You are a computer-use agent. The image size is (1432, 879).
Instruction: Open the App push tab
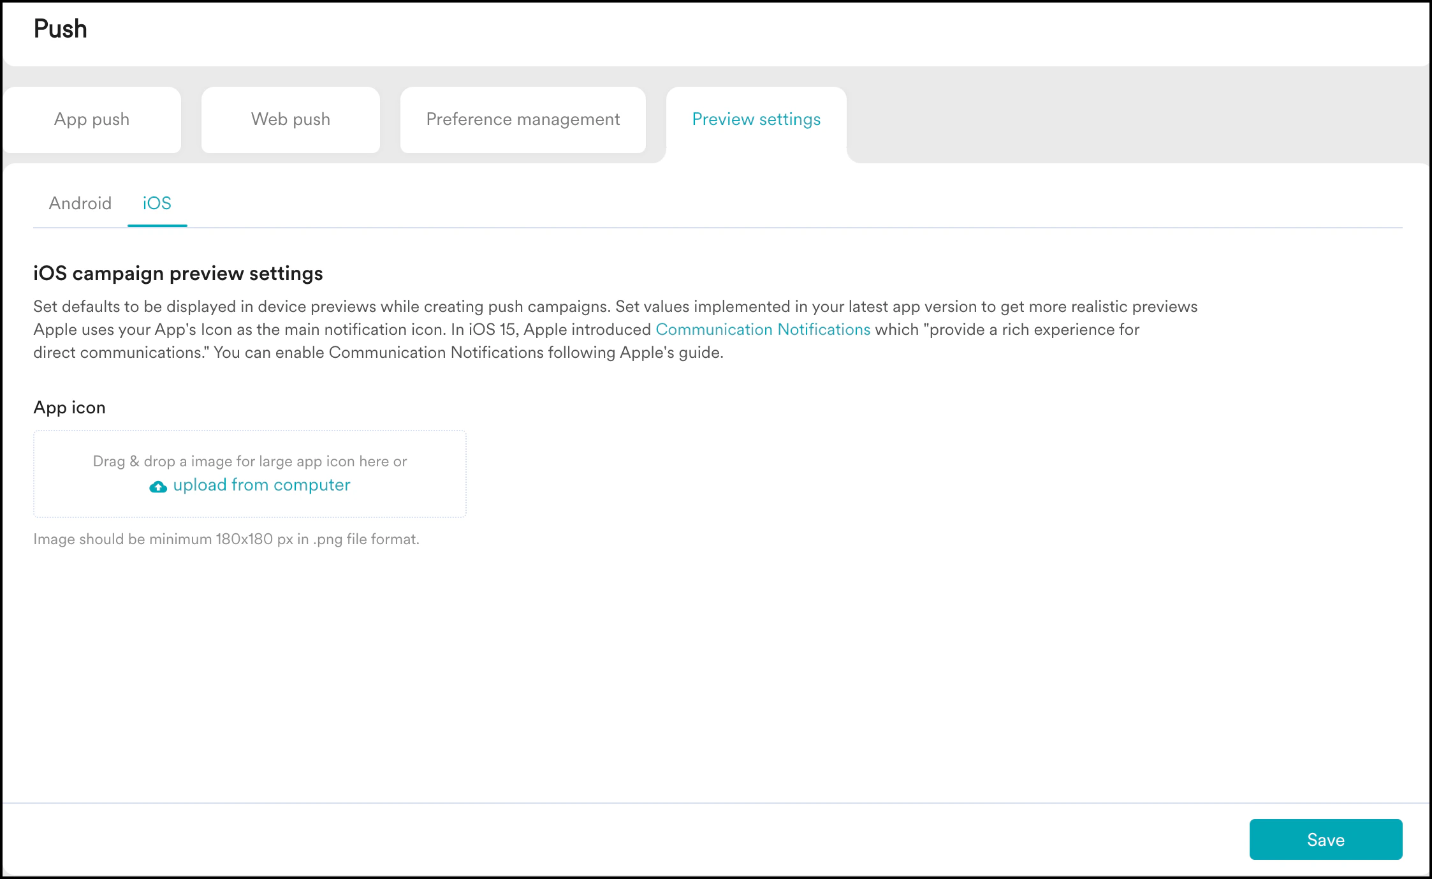coord(92,120)
